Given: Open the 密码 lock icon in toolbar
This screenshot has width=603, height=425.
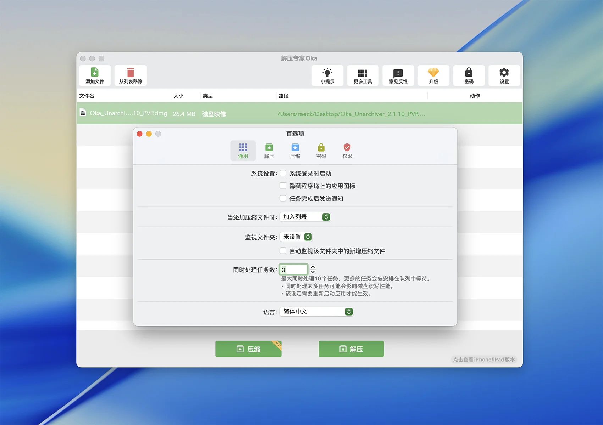Looking at the screenshot, I should (x=469, y=73).
